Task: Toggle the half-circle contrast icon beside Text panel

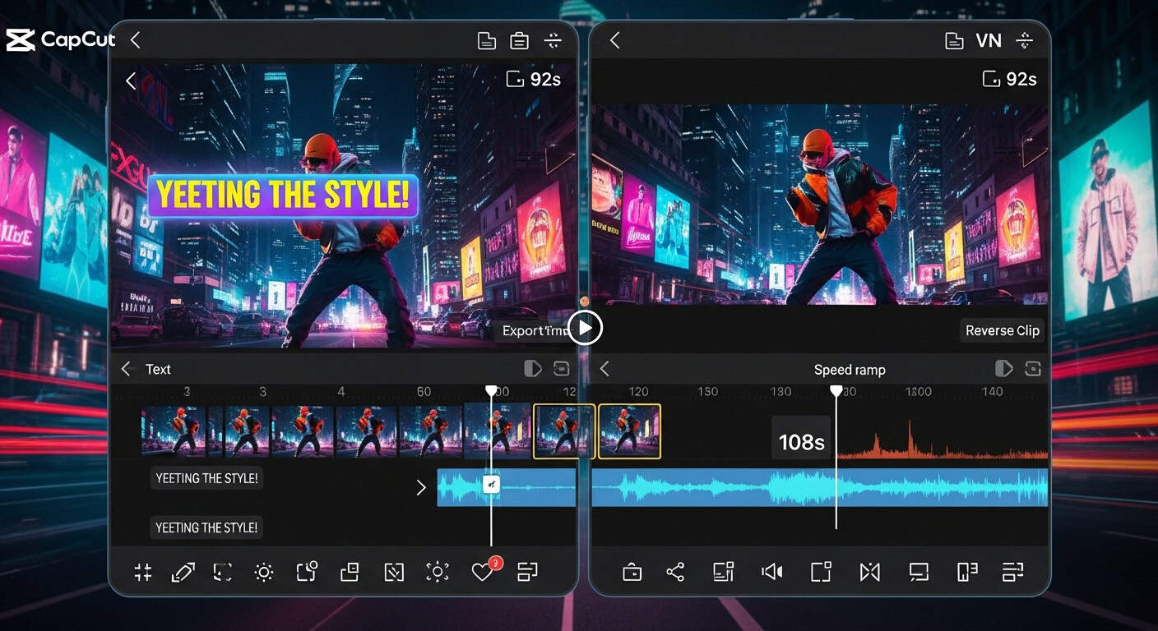Action: coord(532,369)
